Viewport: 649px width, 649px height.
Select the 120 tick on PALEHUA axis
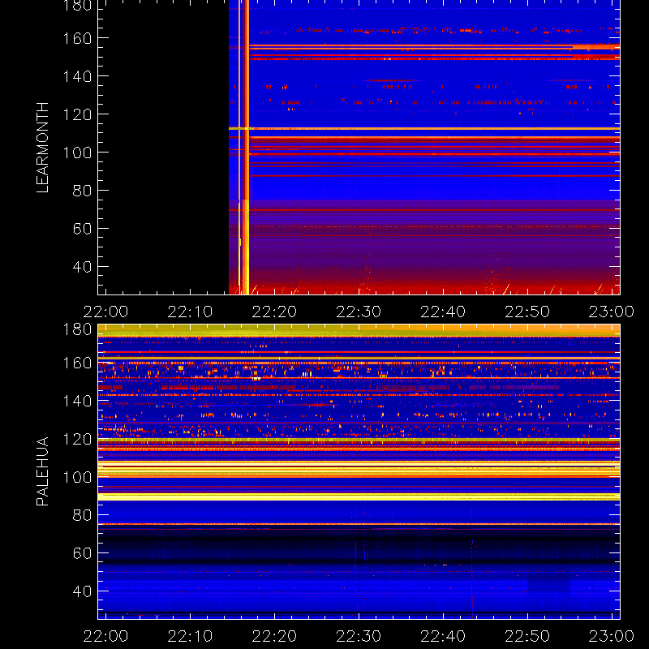coord(77,439)
